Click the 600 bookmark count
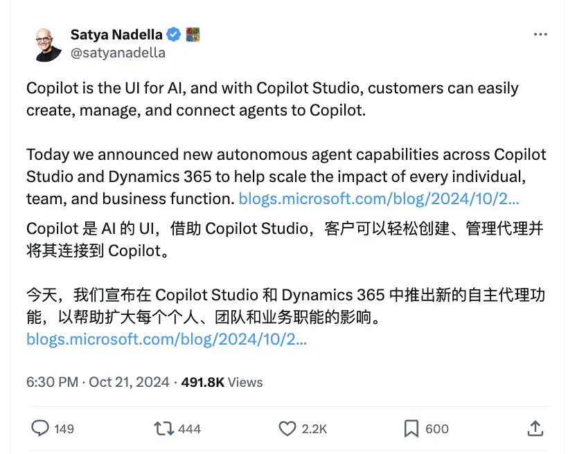The height and width of the screenshot is (454, 568). click(437, 429)
